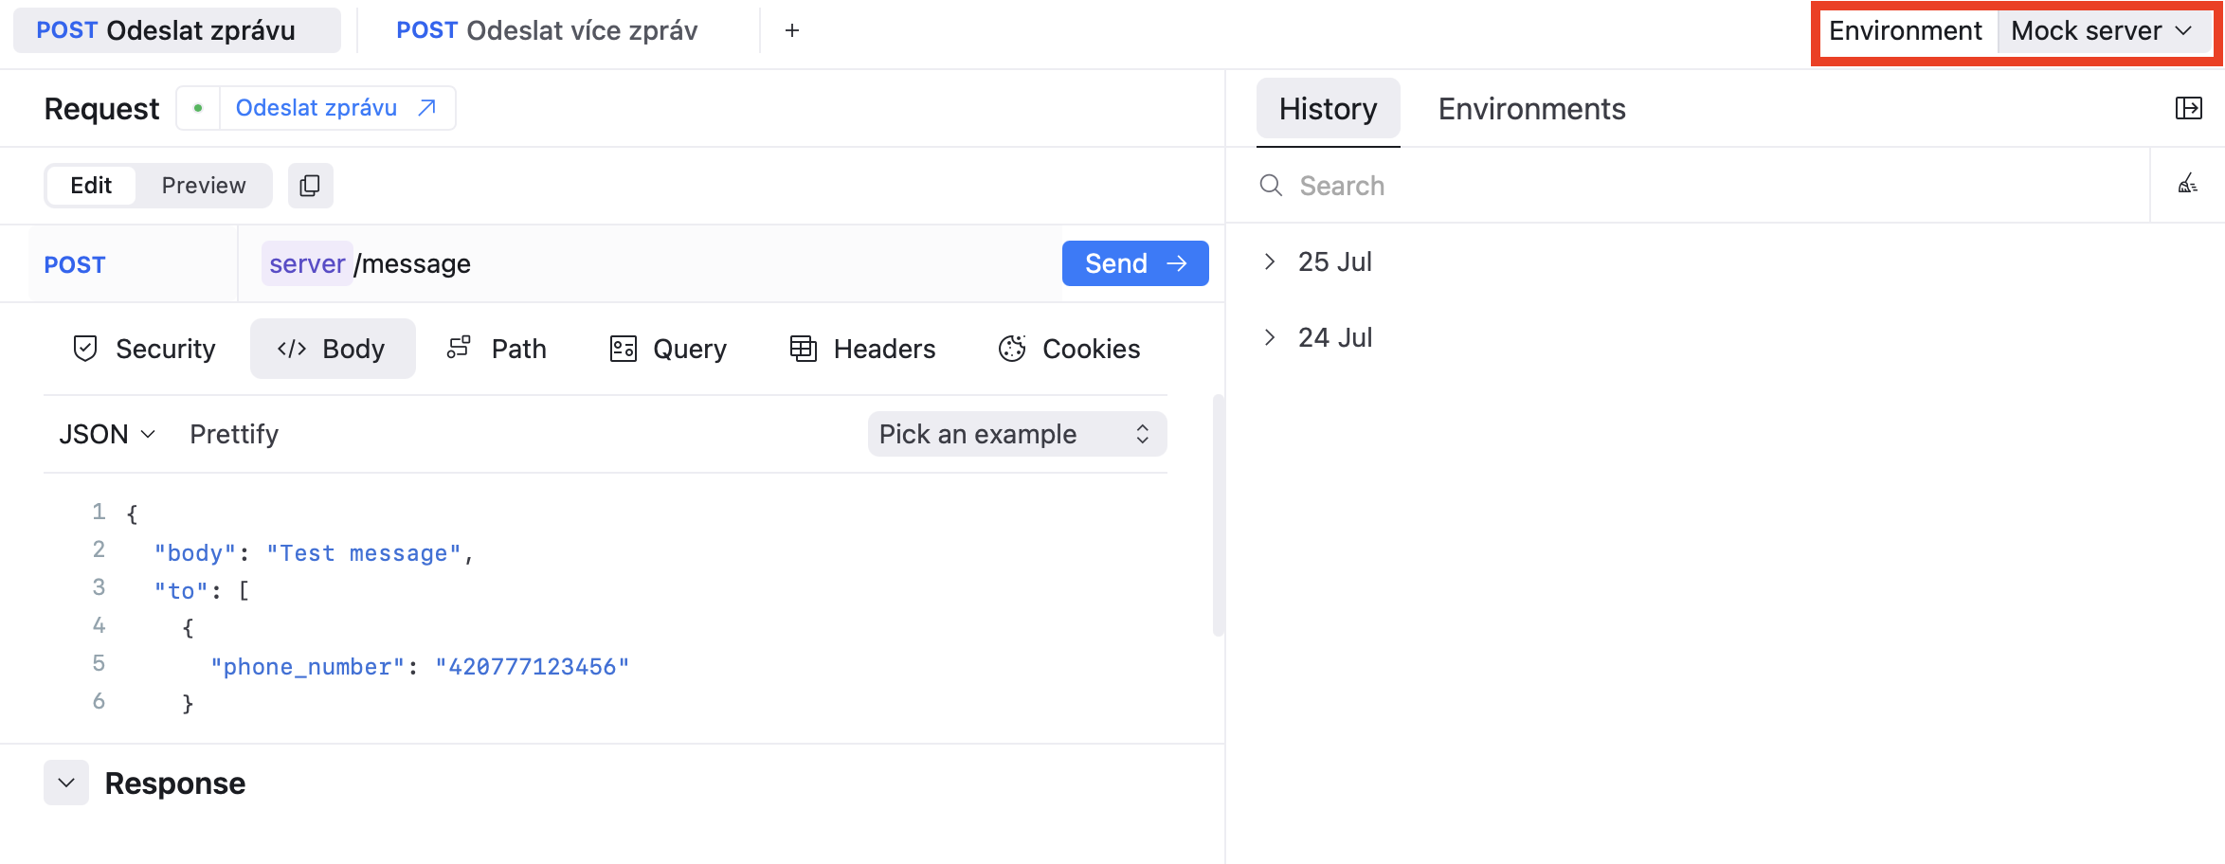Open the Mock server environment dropdown
Screen dimensions: 2225x864
tap(2102, 31)
